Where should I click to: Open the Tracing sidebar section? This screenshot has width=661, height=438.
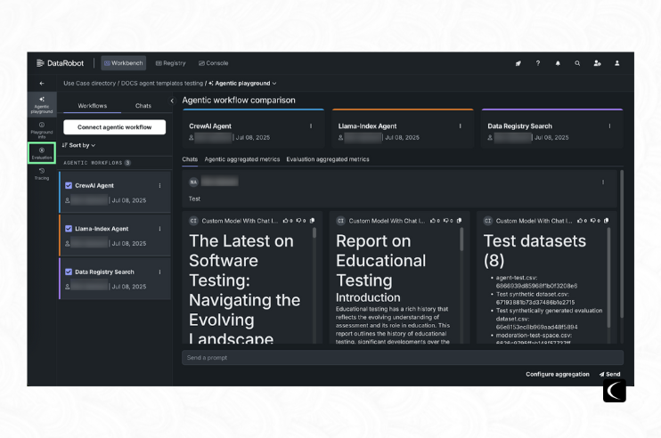42,174
